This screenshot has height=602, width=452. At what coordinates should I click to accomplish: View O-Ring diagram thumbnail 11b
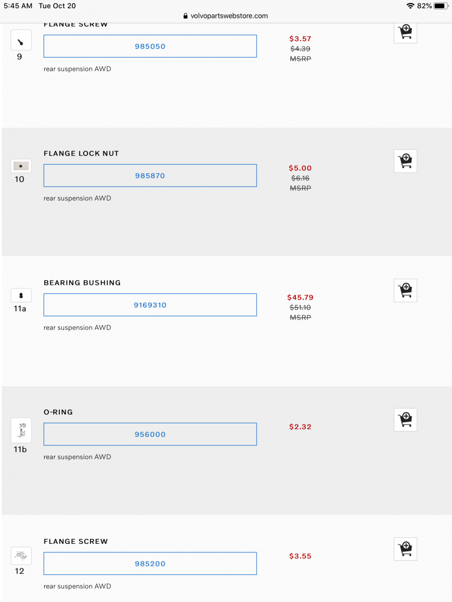click(21, 430)
